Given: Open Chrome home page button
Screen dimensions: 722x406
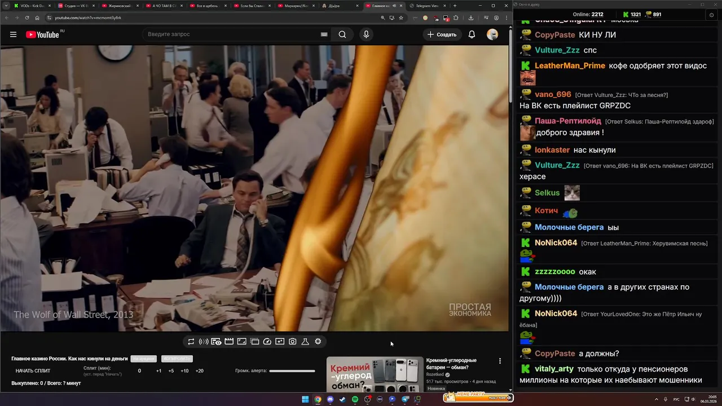Looking at the screenshot, I should (x=38, y=17).
